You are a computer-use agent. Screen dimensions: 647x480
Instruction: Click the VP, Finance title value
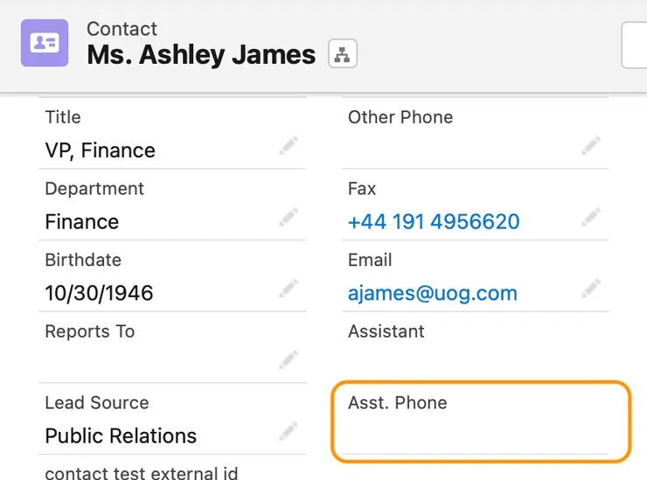[100, 150]
